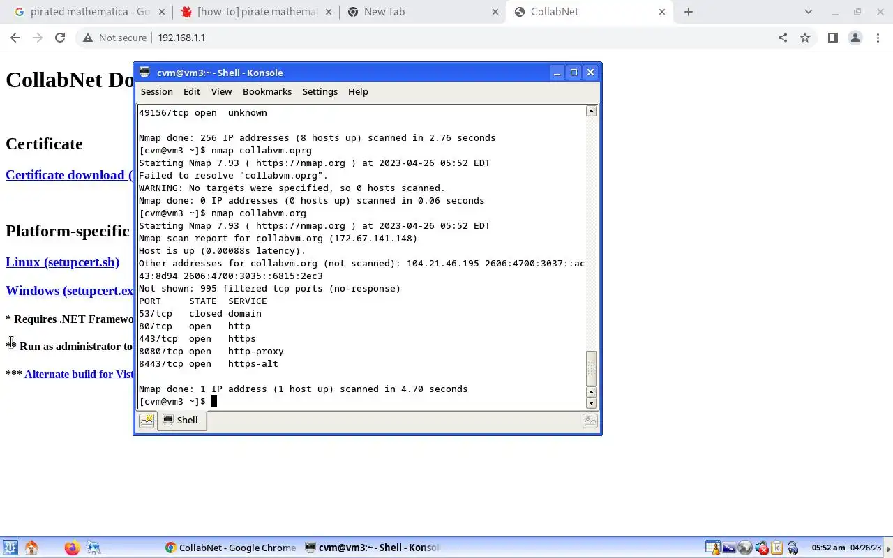Click the display resize tray icon

729,548
